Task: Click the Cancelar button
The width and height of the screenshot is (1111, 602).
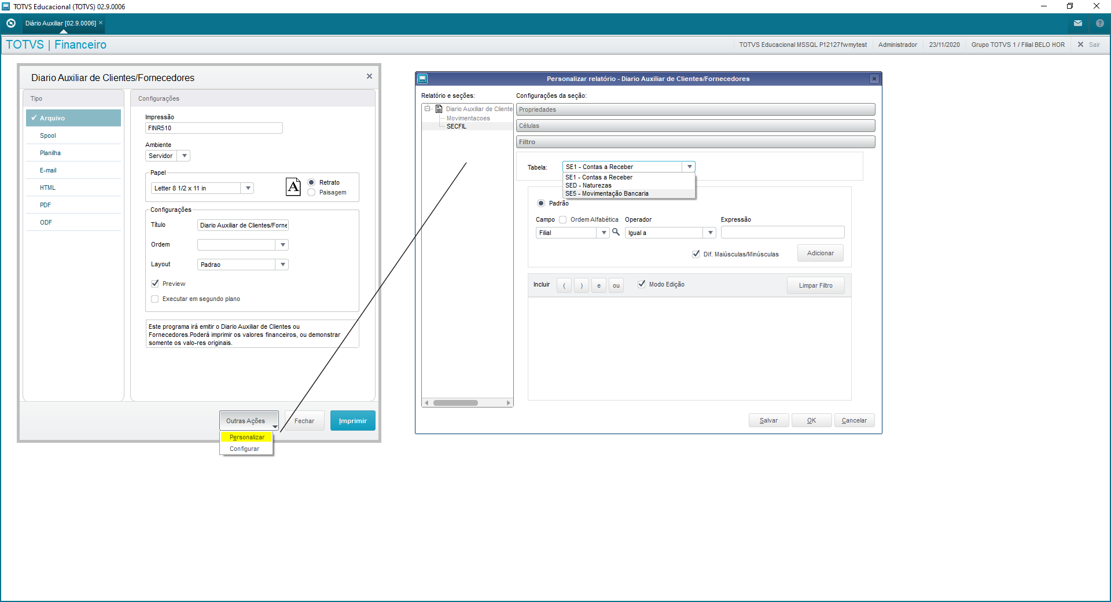Action: [x=854, y=420]
